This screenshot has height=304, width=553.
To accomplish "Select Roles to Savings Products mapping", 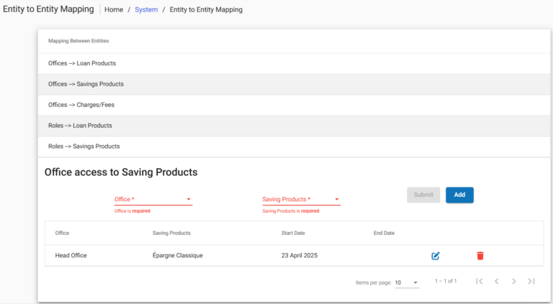I will tap(84, 147).
